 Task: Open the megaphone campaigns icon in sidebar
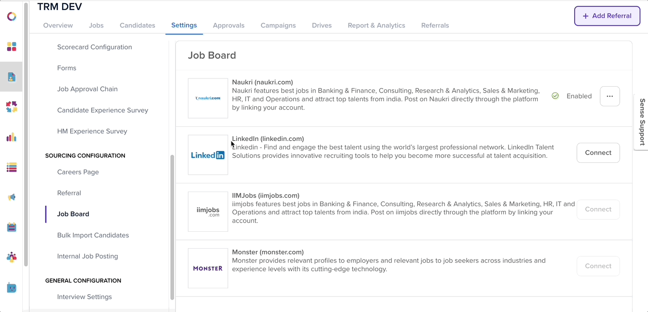tap(12, 197)
